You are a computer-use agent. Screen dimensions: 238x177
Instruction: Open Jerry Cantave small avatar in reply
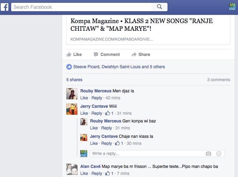tap(84, 137)
